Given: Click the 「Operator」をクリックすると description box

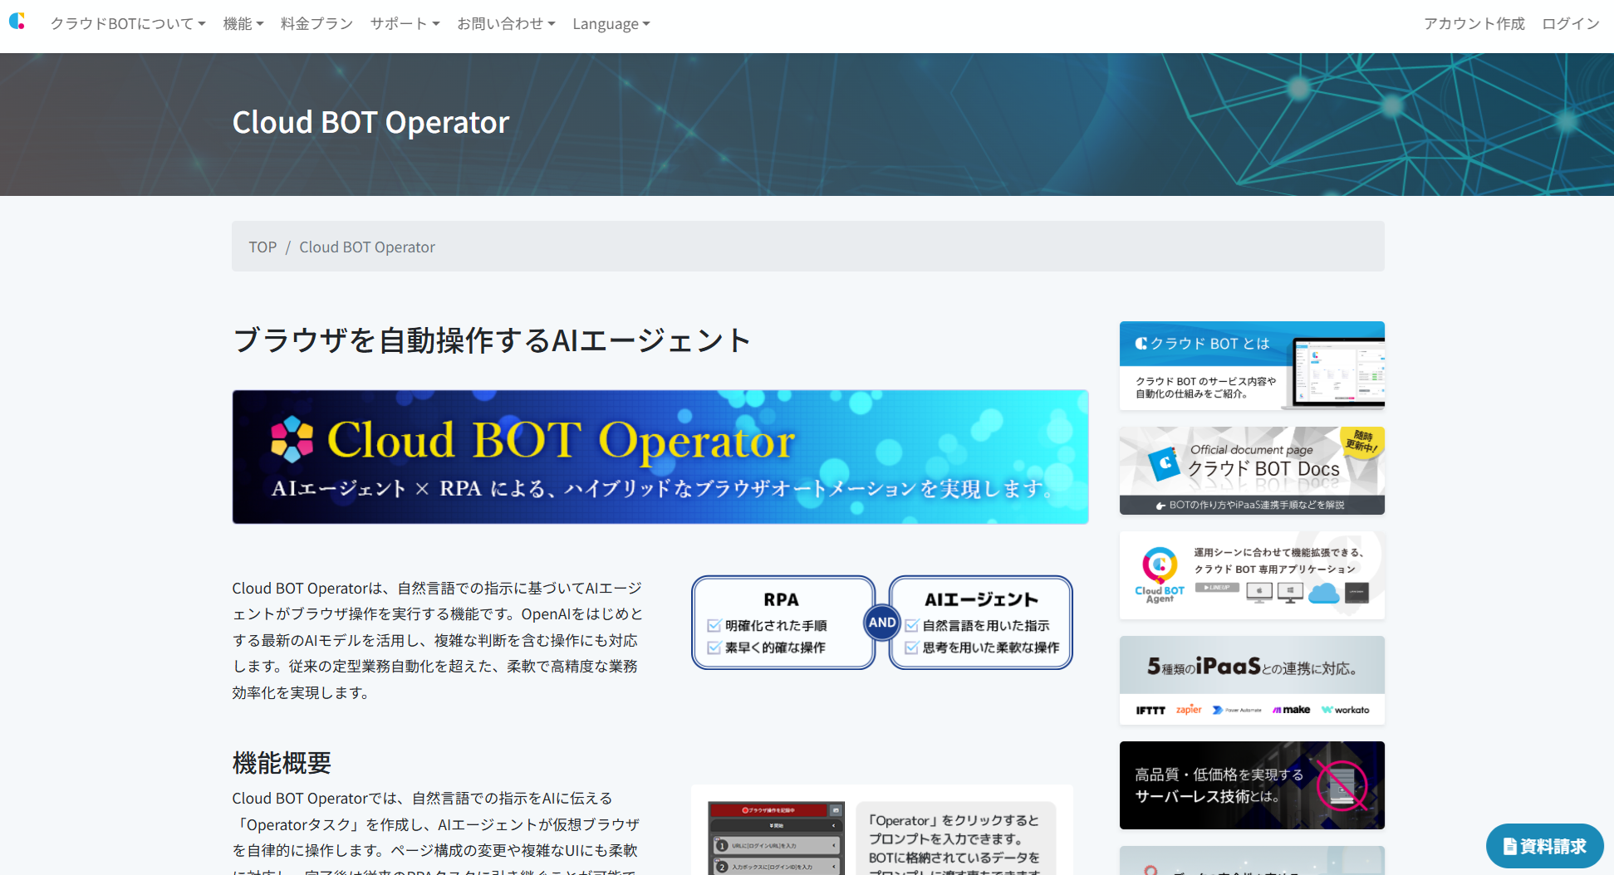Looking at the screenshot, I should tap(956, 838).
